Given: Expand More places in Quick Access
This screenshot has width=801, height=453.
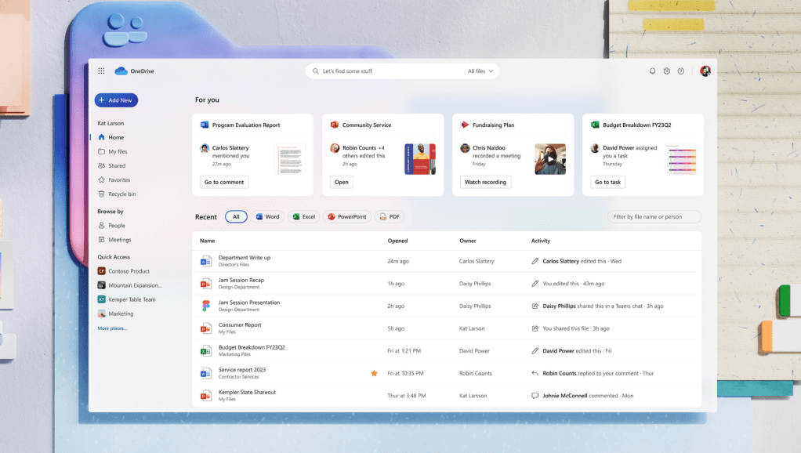Looking at the screenshot, I should pos(112,328).
